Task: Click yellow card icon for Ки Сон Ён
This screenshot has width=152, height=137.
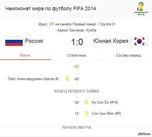Action: (86, 102)
